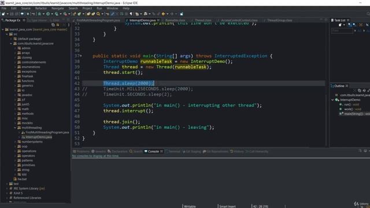The image size is (370, 208).
Task: Click the Open Type toolbar icon
Action: point(88,14)
